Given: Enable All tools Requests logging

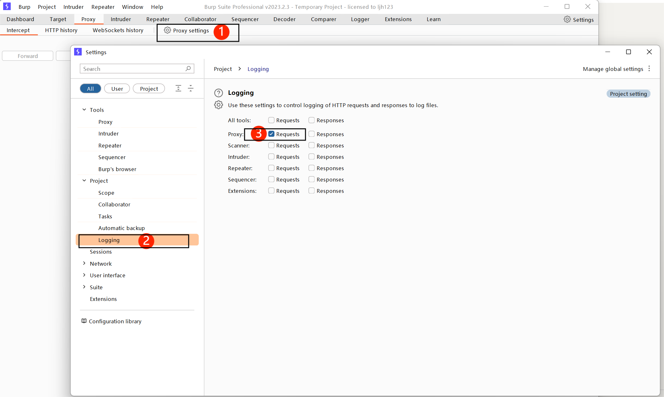Looking at the screenshot, I should [x=271, y=120].
